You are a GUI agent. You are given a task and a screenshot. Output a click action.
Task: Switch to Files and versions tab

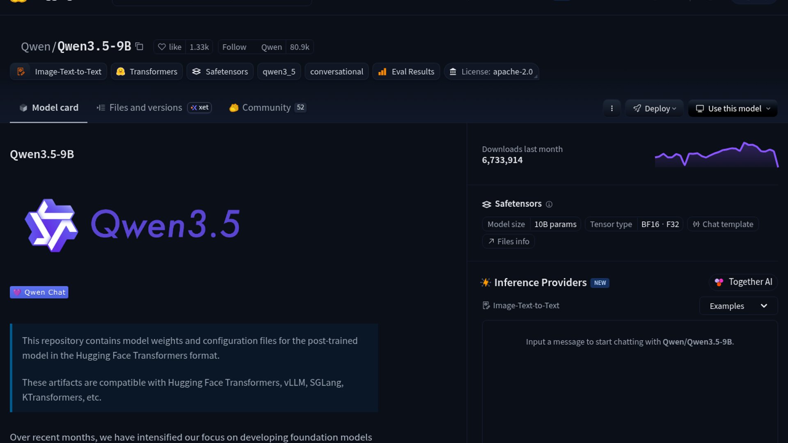pos(145,107)
